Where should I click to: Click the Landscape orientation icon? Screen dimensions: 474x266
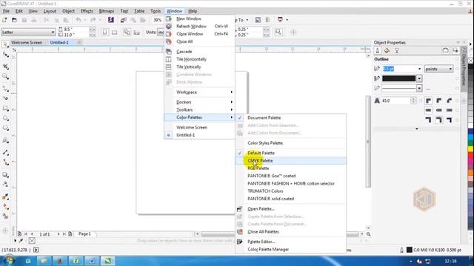coord(114,33)
